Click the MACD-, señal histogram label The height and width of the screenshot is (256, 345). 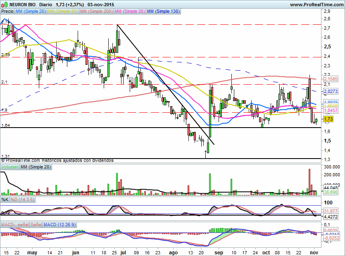coord(15,225)
